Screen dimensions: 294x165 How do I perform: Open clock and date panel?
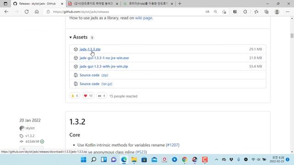277,159
